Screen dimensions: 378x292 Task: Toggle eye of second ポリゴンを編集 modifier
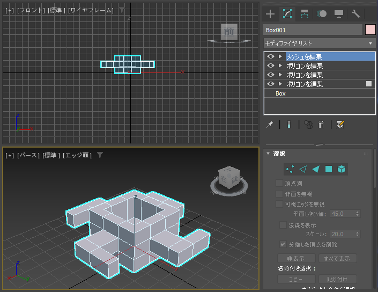(x=271, y=75)
